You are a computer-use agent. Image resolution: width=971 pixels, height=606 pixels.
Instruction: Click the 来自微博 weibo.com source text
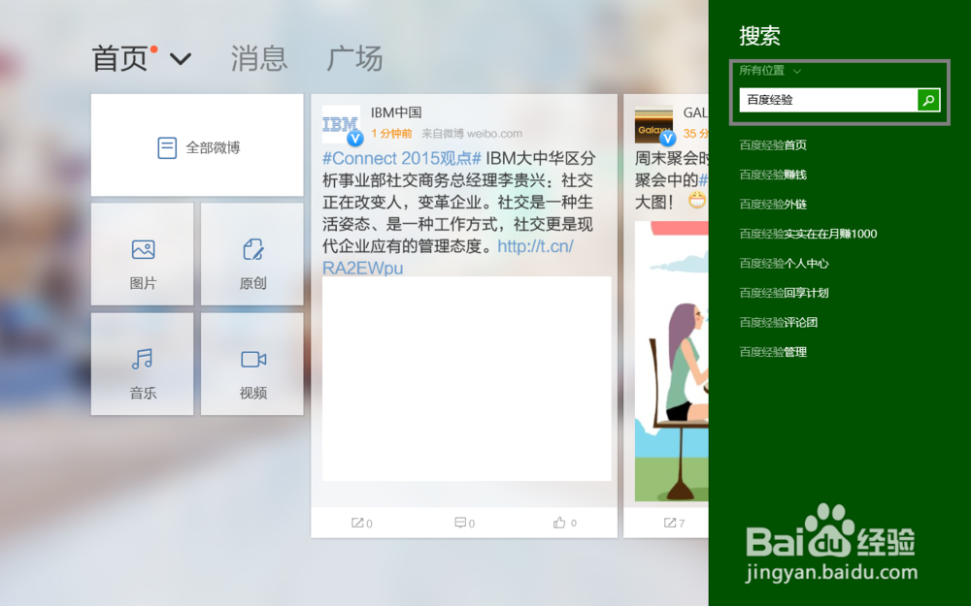(472, 134)
